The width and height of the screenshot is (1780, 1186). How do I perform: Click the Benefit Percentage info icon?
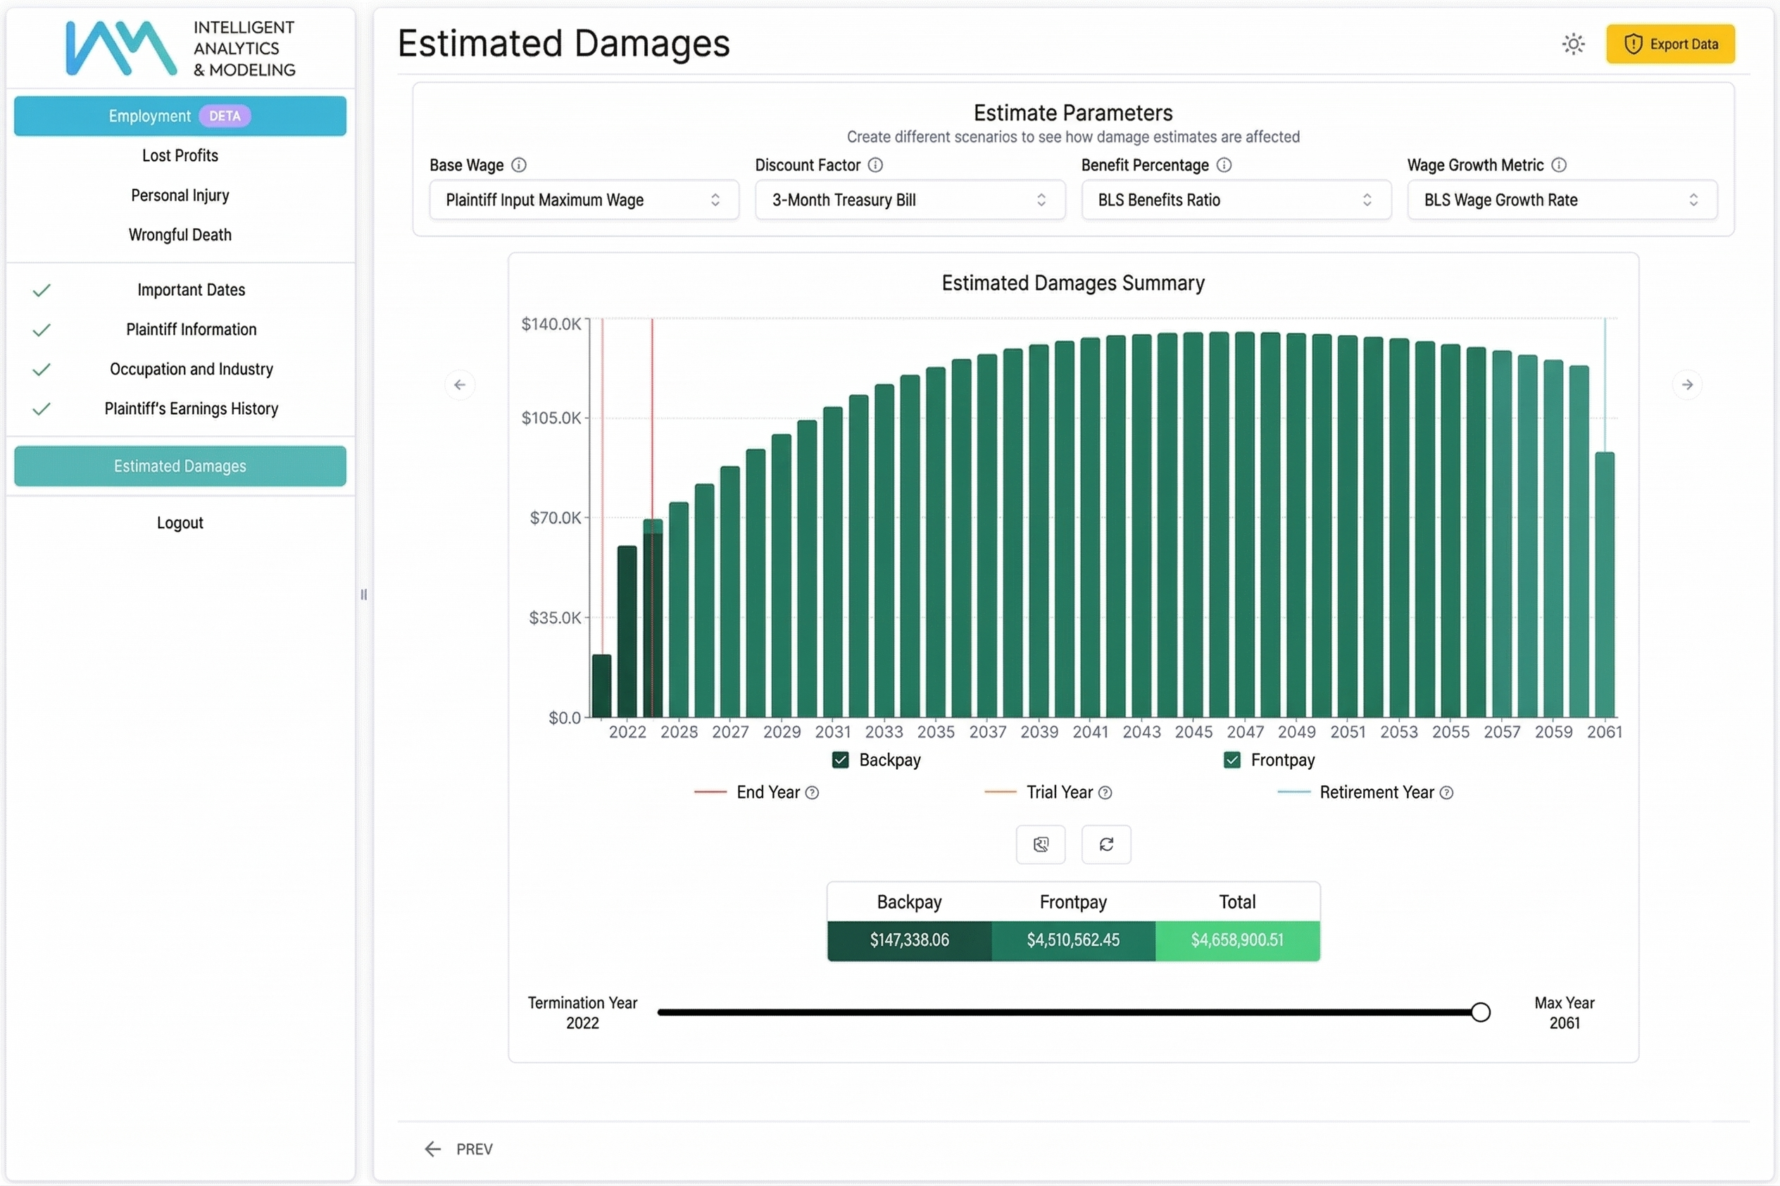[x=1224, y=165]
